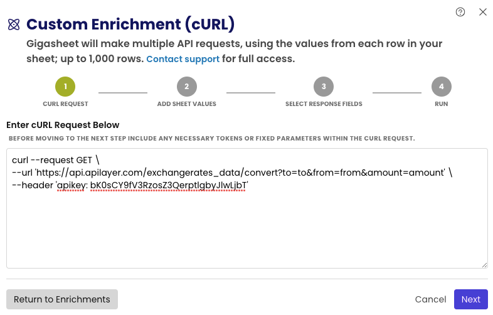
Task: Select step 4 circle
Action: [x=442, y=87]
